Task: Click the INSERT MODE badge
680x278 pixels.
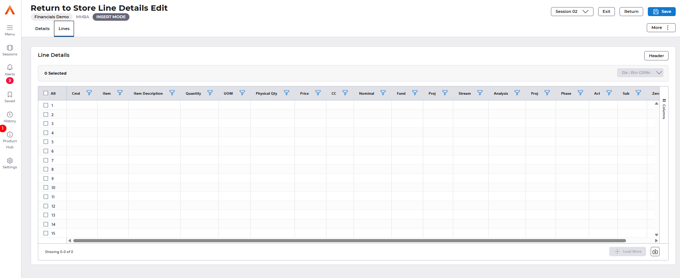Action: [x=111, y=17]
